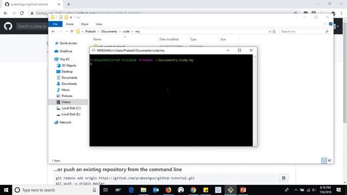
Task: Show hidden system tray icons
Action: coord(296,190)
